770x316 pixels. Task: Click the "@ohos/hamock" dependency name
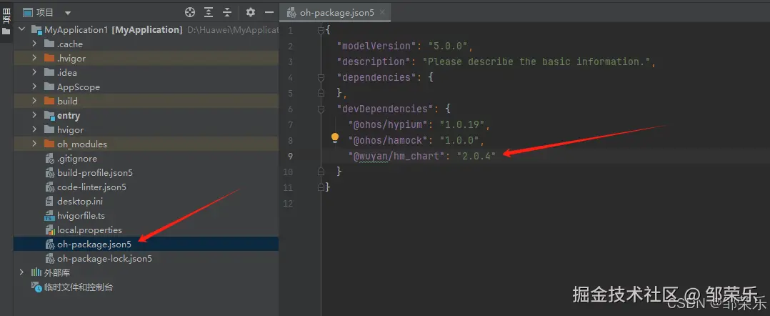coord(388,140)
